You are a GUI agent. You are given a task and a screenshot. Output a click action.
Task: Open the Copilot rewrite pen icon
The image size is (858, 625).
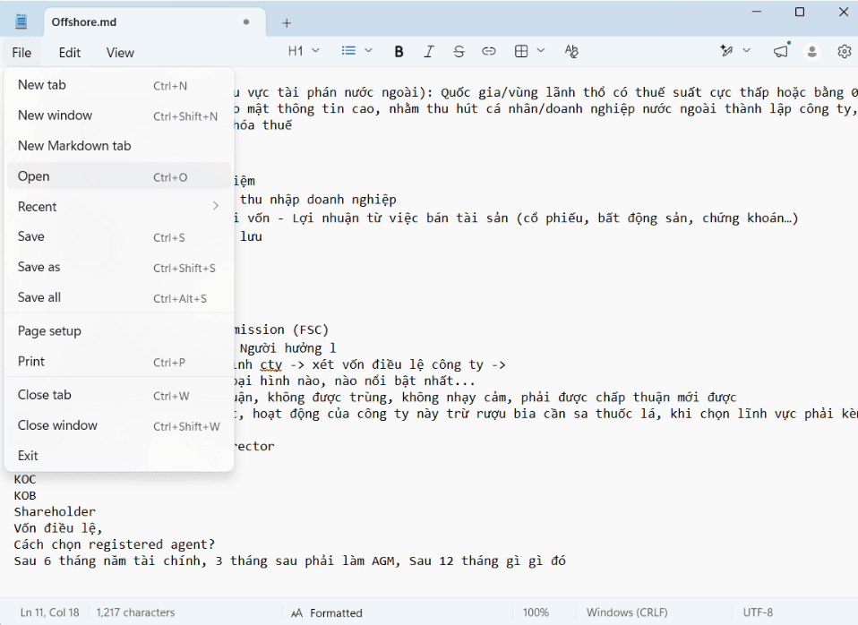(x=726, y=51)
